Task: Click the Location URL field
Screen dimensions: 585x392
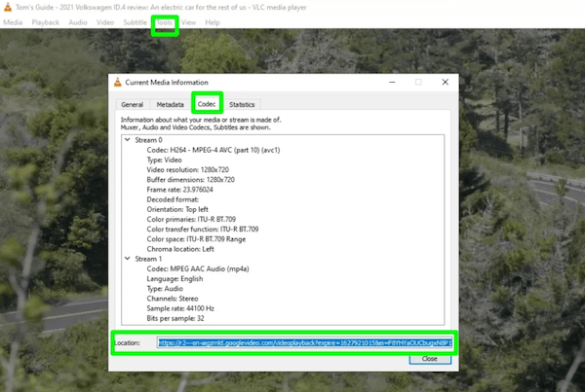Action: [x=304, y=342]
